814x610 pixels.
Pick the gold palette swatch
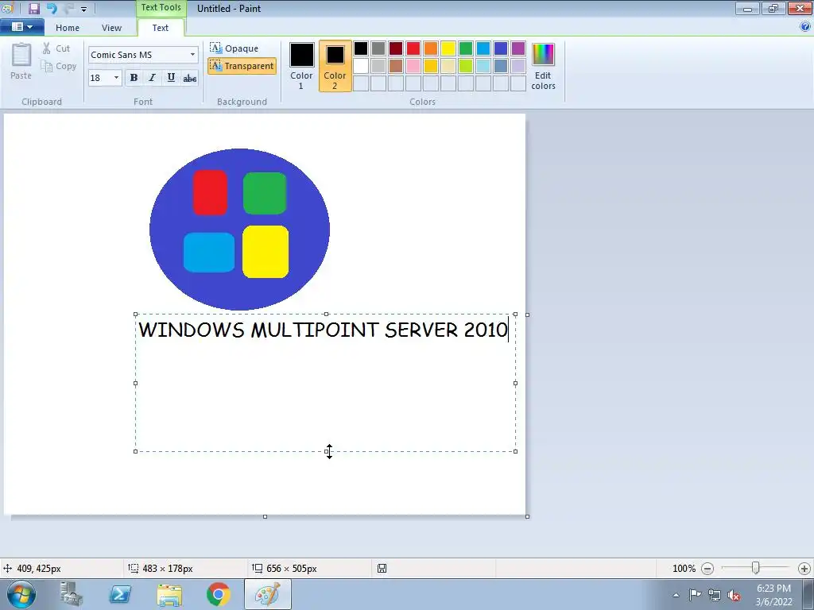(x=431, y=66)
